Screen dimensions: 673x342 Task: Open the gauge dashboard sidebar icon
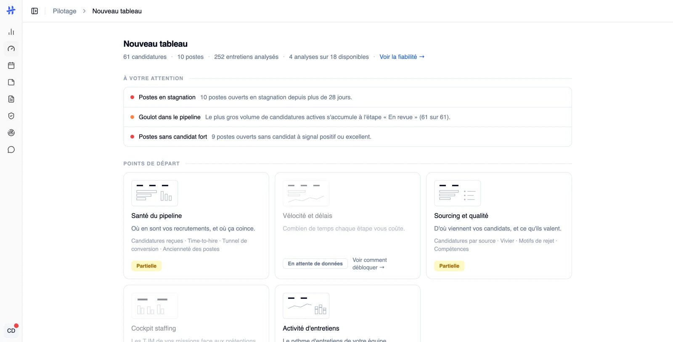pos(11,49)
